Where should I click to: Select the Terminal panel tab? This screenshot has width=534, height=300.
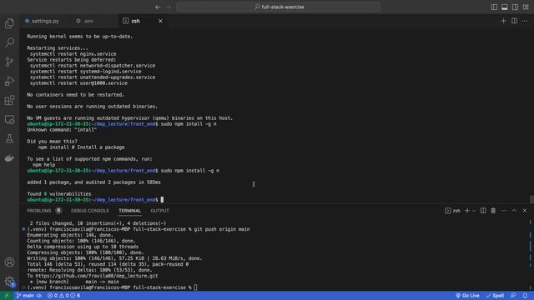click(130, 211)
